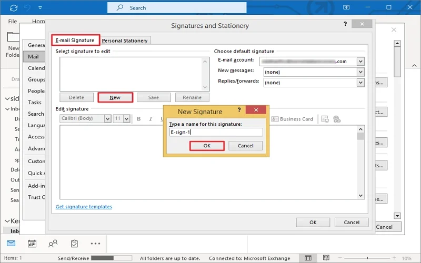The height and width of the screenshot is (263, 421).
Task: Toggle bold formatting in signature editor
Action: [x=139, y=119]
